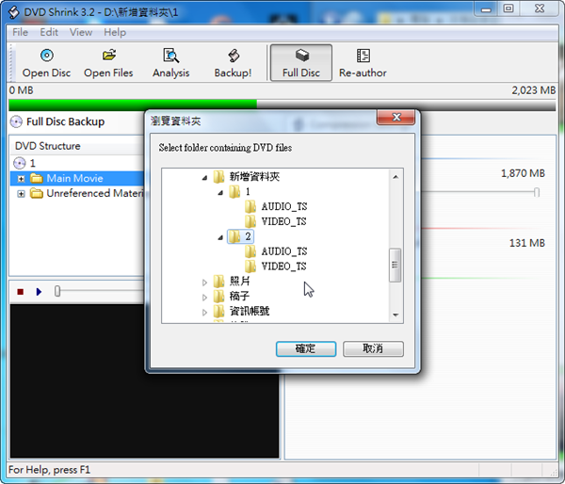Open the File menu
The image size is (565, 484).
pos(20,32)
